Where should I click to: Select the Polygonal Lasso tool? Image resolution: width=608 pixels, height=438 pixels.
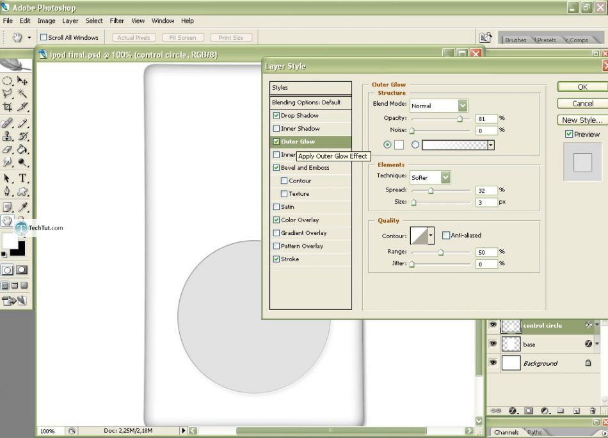[7, 93]
